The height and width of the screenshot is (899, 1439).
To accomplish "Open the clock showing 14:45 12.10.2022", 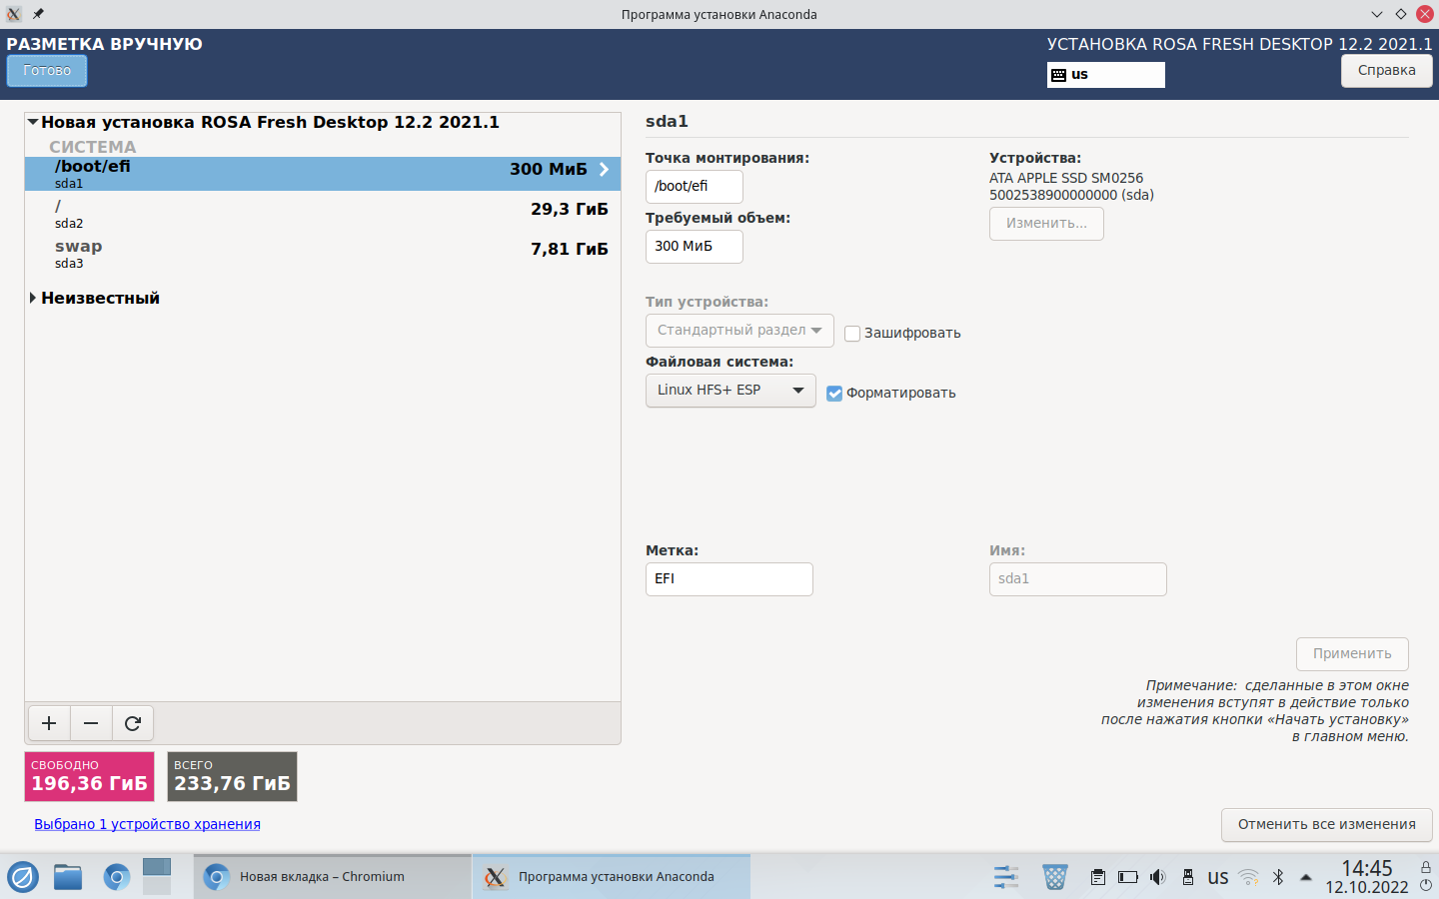I will (1366, 877).
